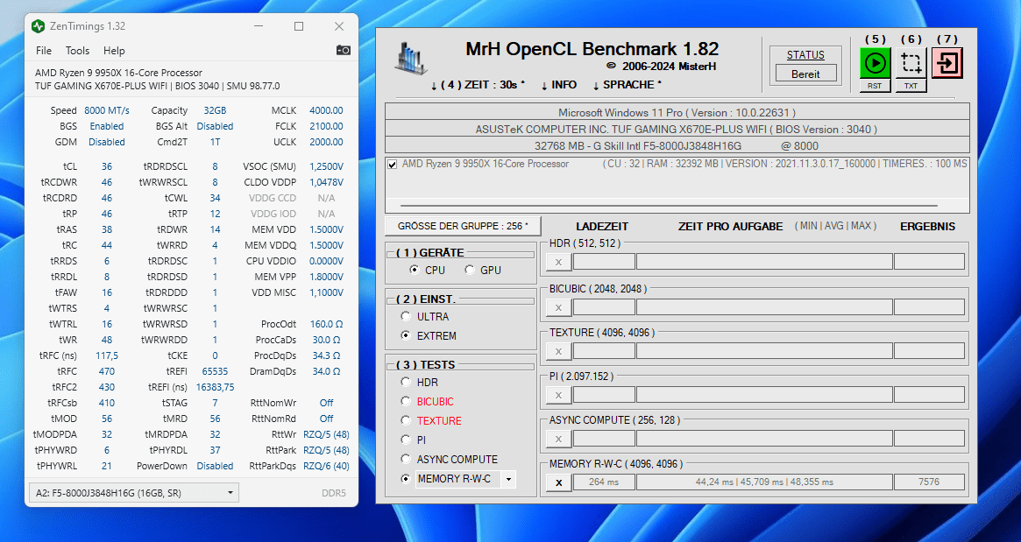The height and width of the screenshot is (542, 1021).
Task: Click the tREFI value 65535
Action: [x=215, y=371]
